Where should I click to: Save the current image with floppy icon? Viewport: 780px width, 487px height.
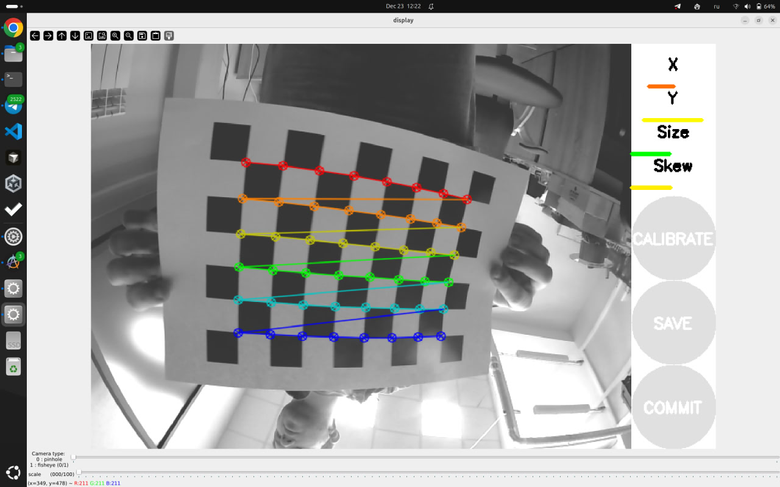click(x=142, y=36)
